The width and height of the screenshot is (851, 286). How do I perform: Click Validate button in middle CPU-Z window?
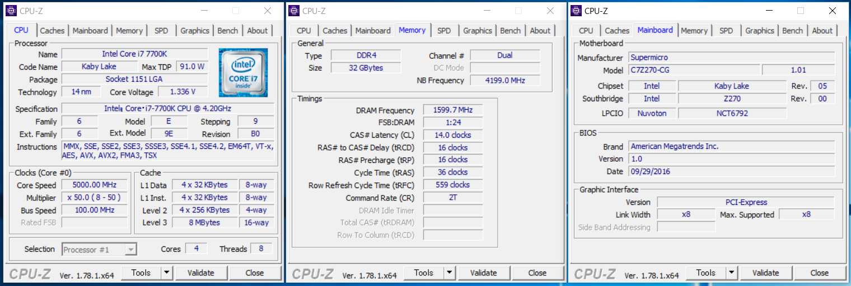click(x=484, y=273)
